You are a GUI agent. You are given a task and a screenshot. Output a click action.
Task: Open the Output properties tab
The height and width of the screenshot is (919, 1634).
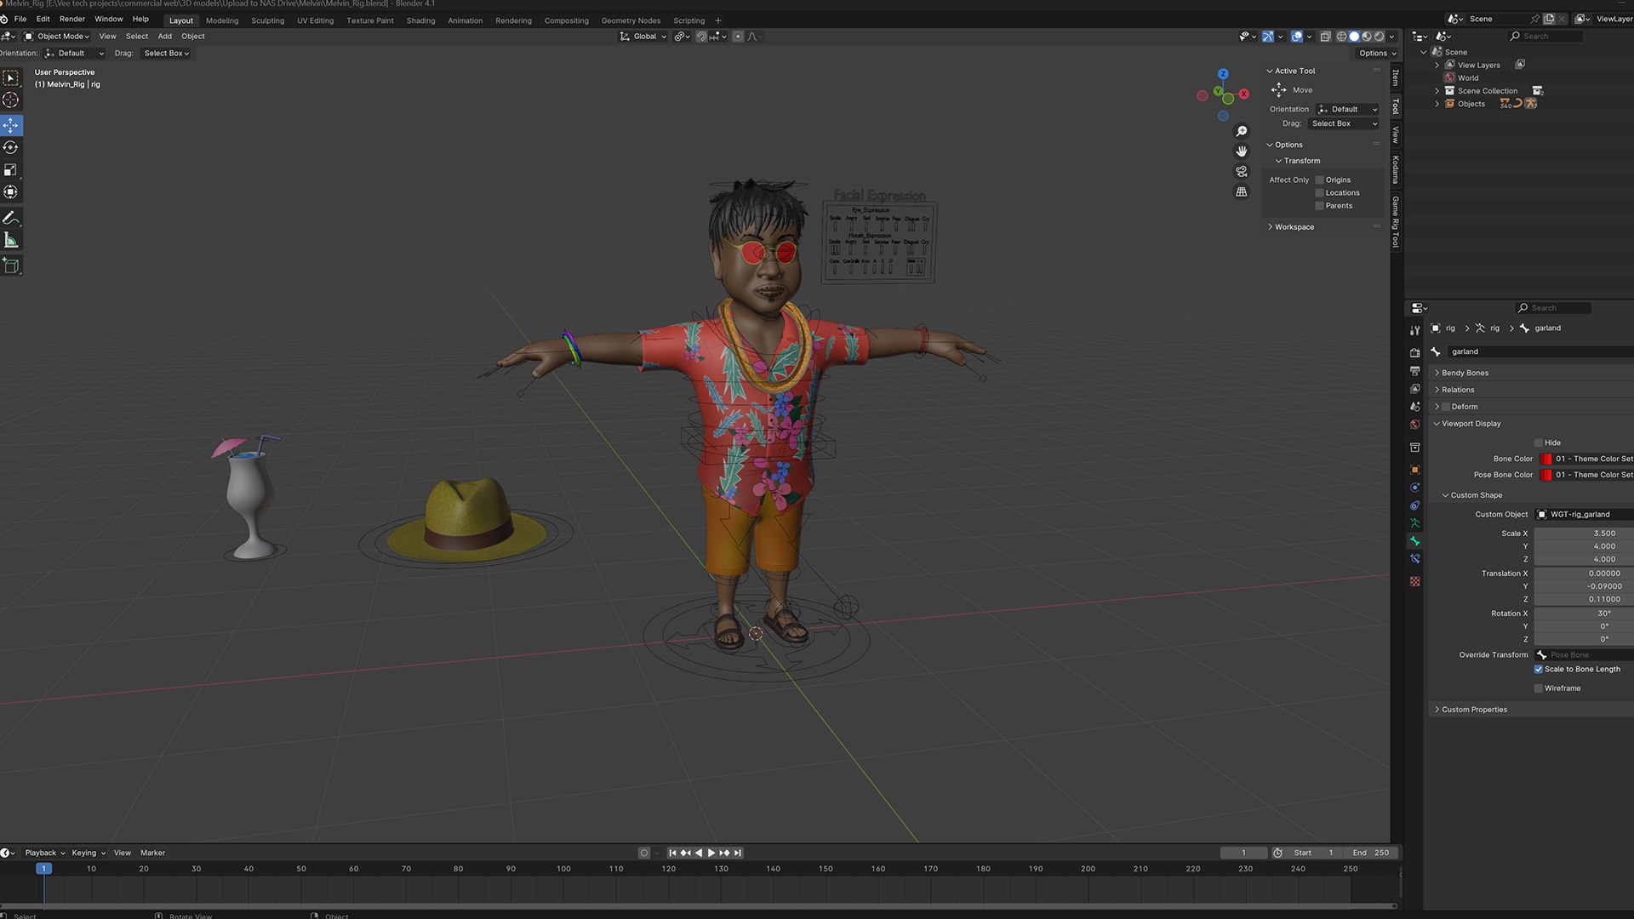click(x=1414, y=371)
